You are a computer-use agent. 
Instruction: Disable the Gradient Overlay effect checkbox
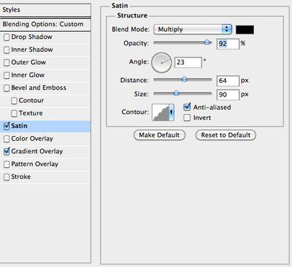coord(6,152)
